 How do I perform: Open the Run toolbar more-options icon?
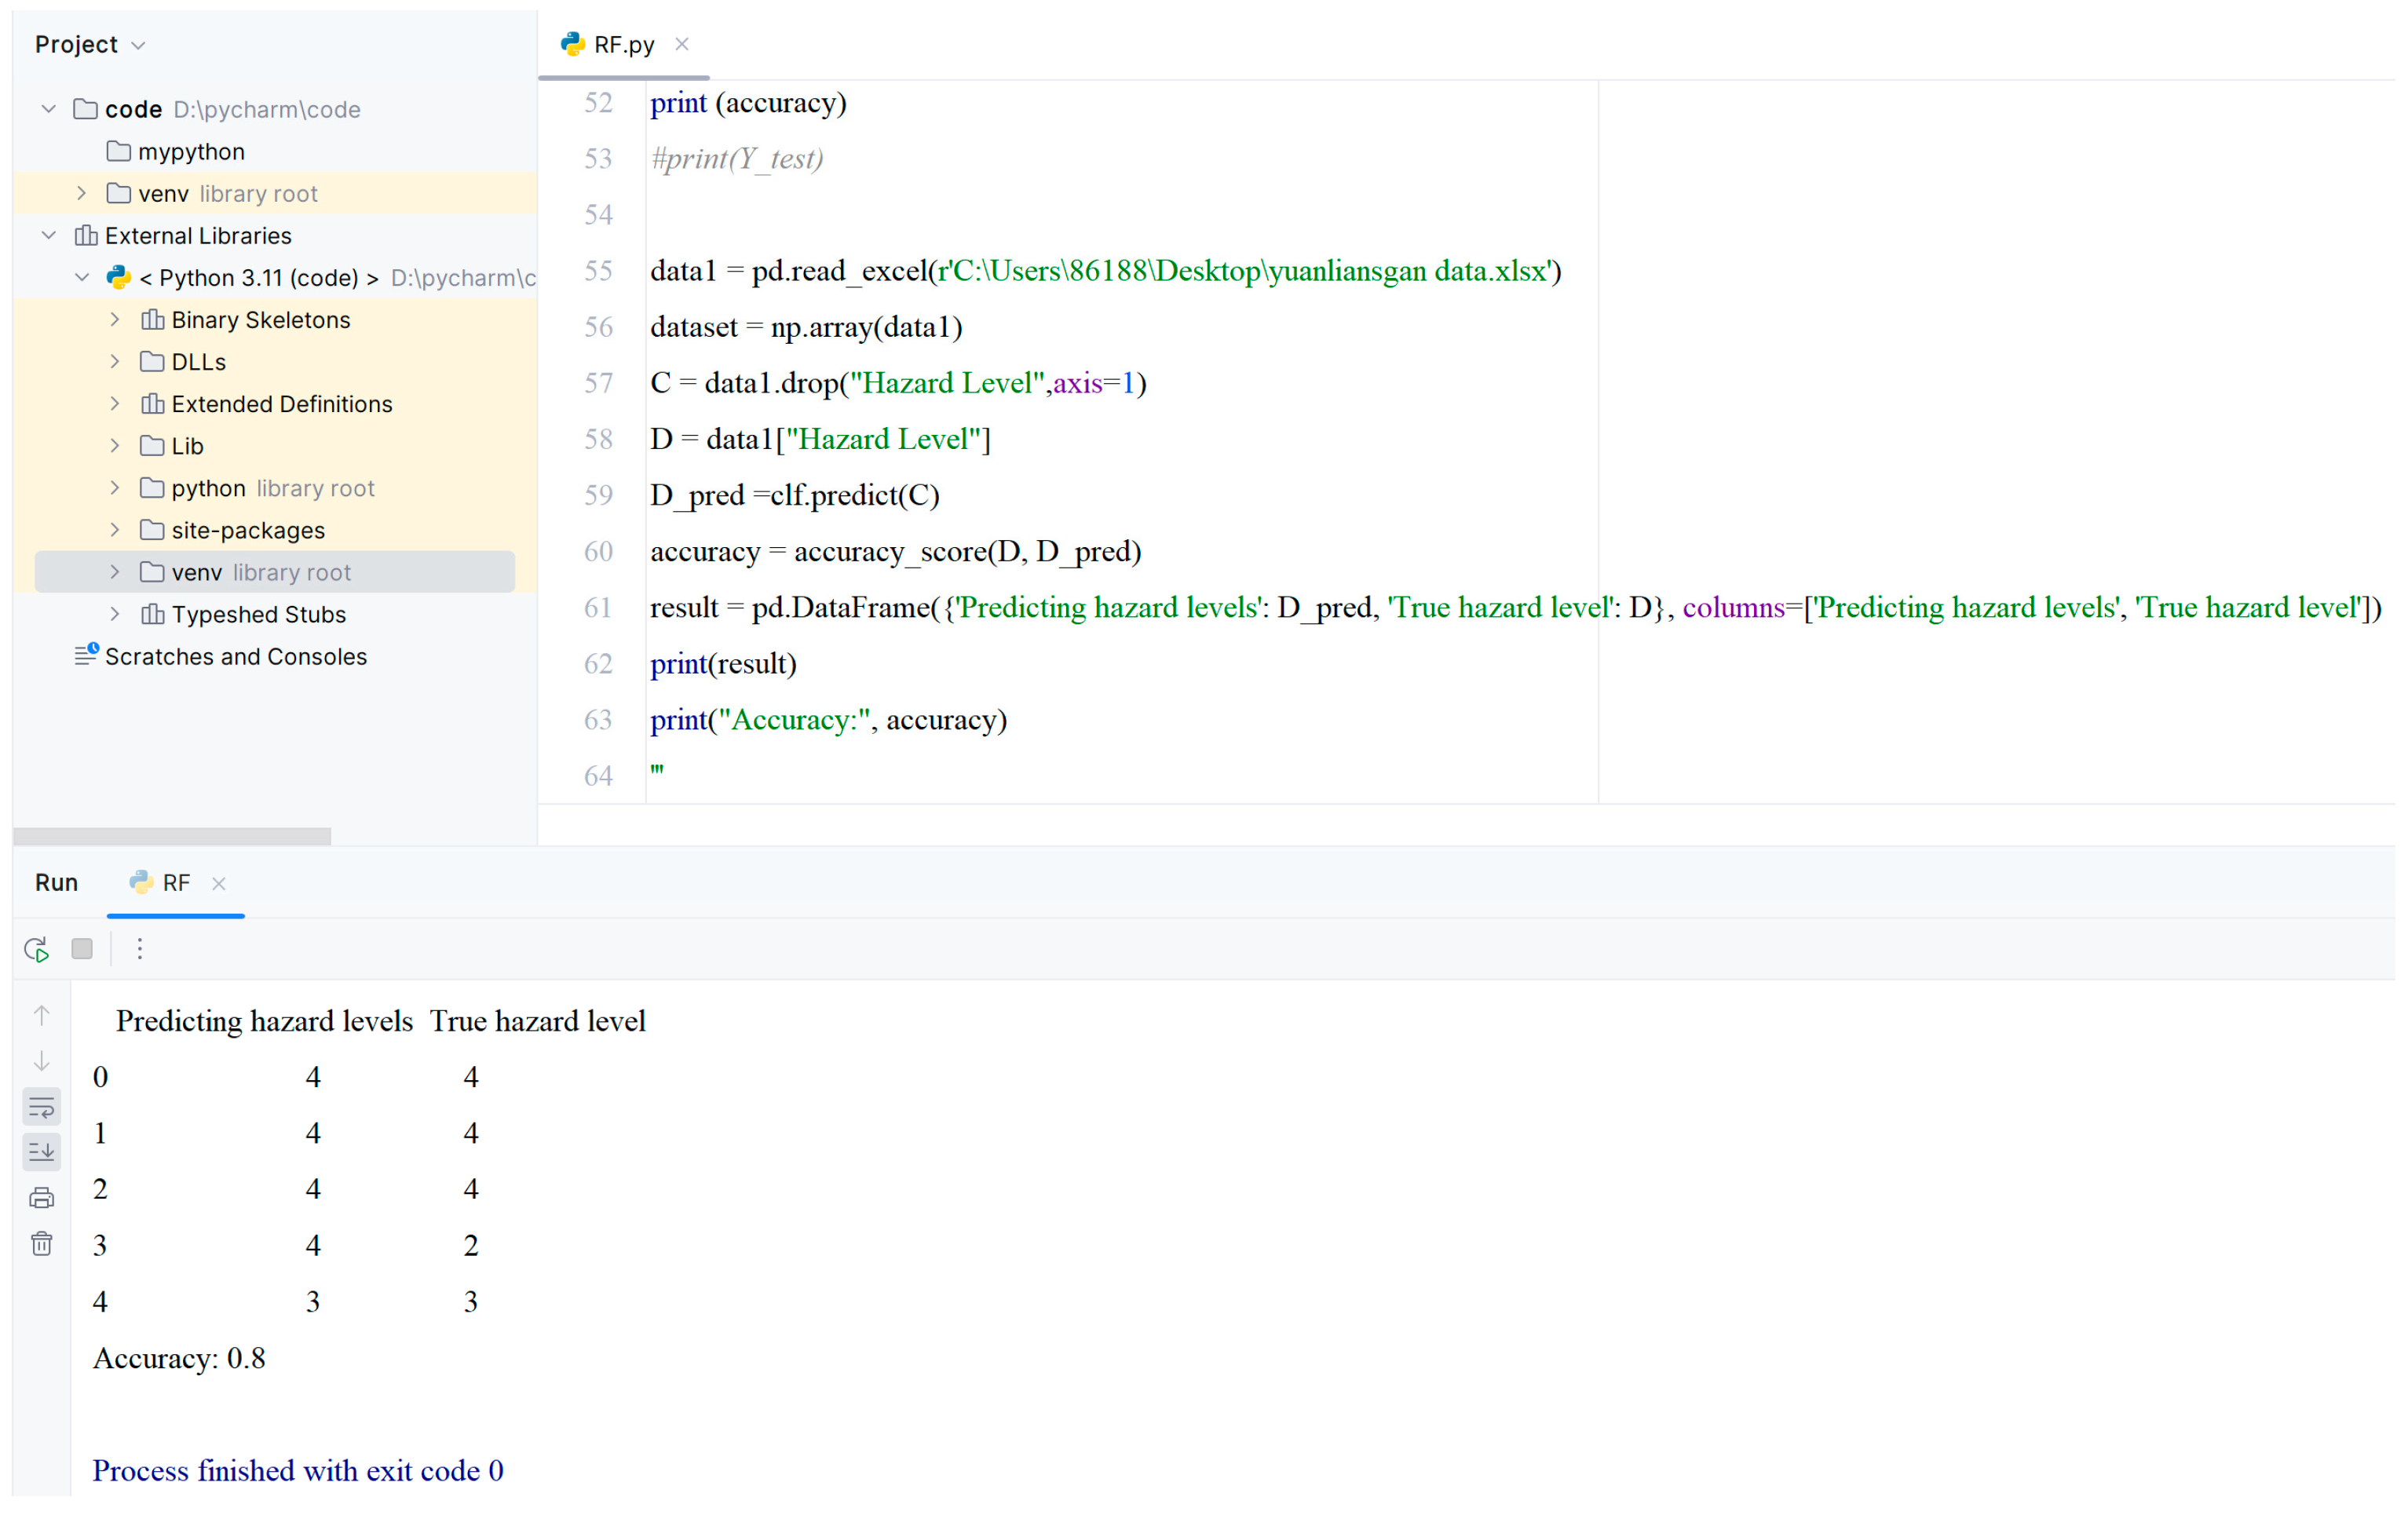(140, 949)
